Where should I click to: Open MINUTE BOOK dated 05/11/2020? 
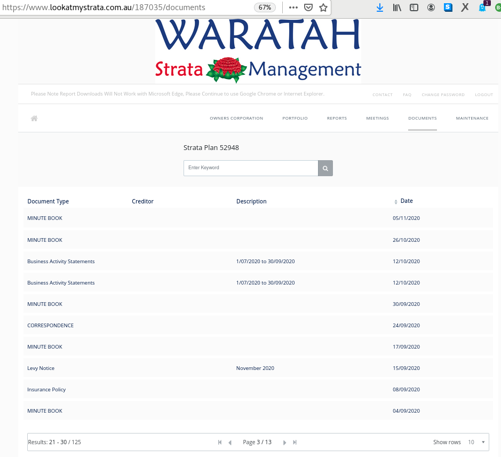tap(258, 218)
